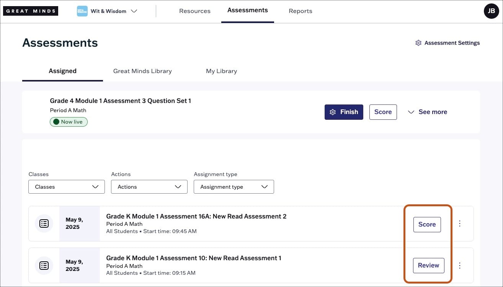503x287 pixels.
Task: Open the Actions filter dropdown
Action: pyautogui.click(x=149, y=187)
